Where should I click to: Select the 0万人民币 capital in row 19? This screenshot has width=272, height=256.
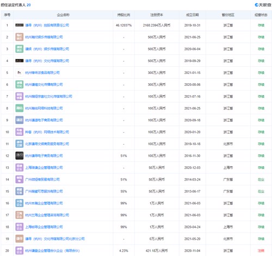pos(157,239)
